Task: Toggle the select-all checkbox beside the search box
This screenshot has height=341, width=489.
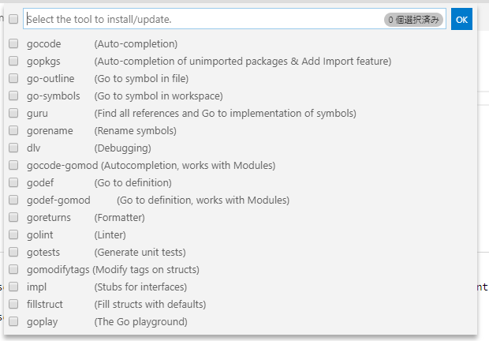Action: [x=13, y=19]
